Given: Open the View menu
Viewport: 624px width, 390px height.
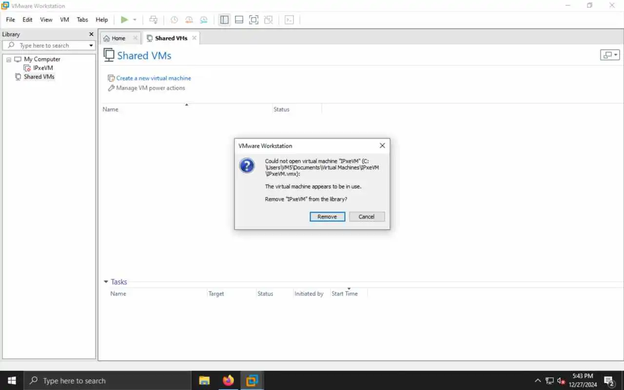Looking at the screenshot, I should (46, 19).
